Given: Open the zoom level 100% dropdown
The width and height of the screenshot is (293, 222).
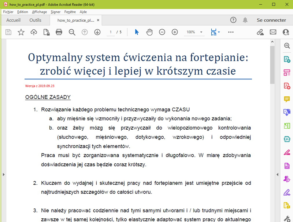Looking at the screenshot, I should click(194, 32).
